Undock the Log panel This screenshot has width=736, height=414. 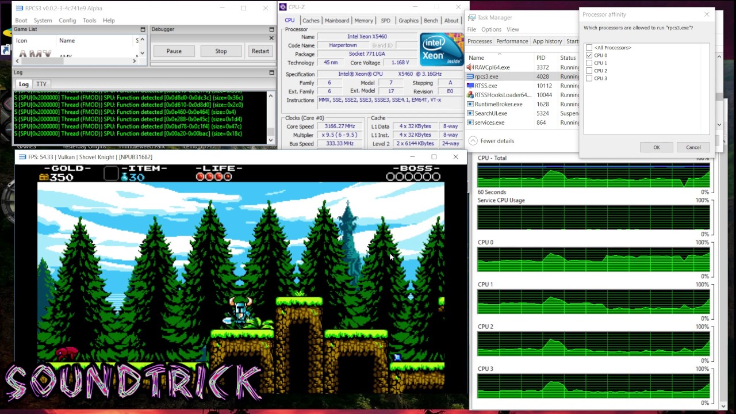coord(271,72)
